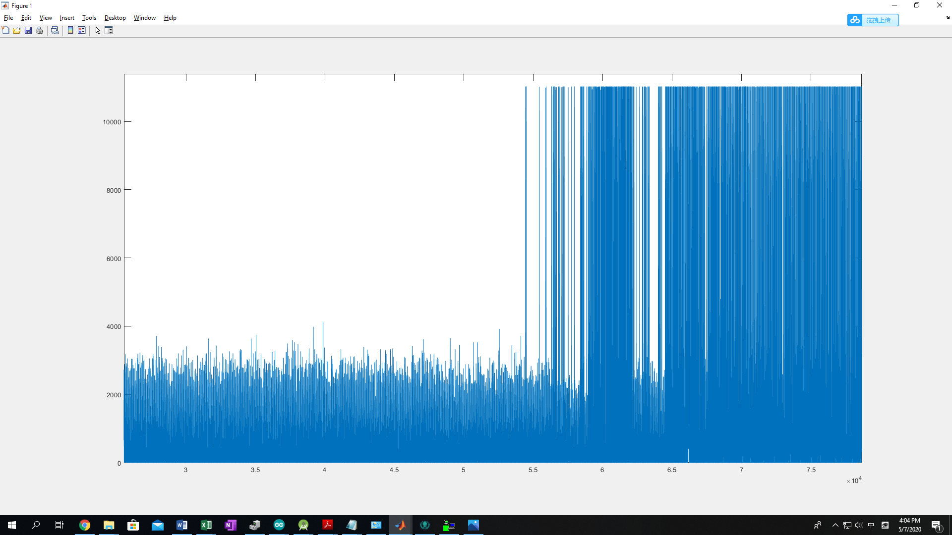The width and height of the screenshot is (952, 535).
Task: Toggle the Insert Legend tool
Action: (82, 31)
